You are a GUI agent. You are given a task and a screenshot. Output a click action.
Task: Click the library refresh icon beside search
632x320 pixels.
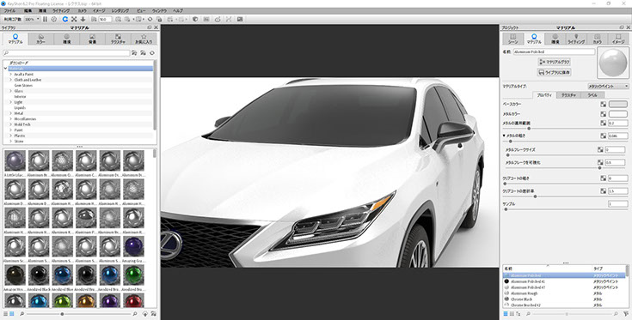tap(152, 53)
